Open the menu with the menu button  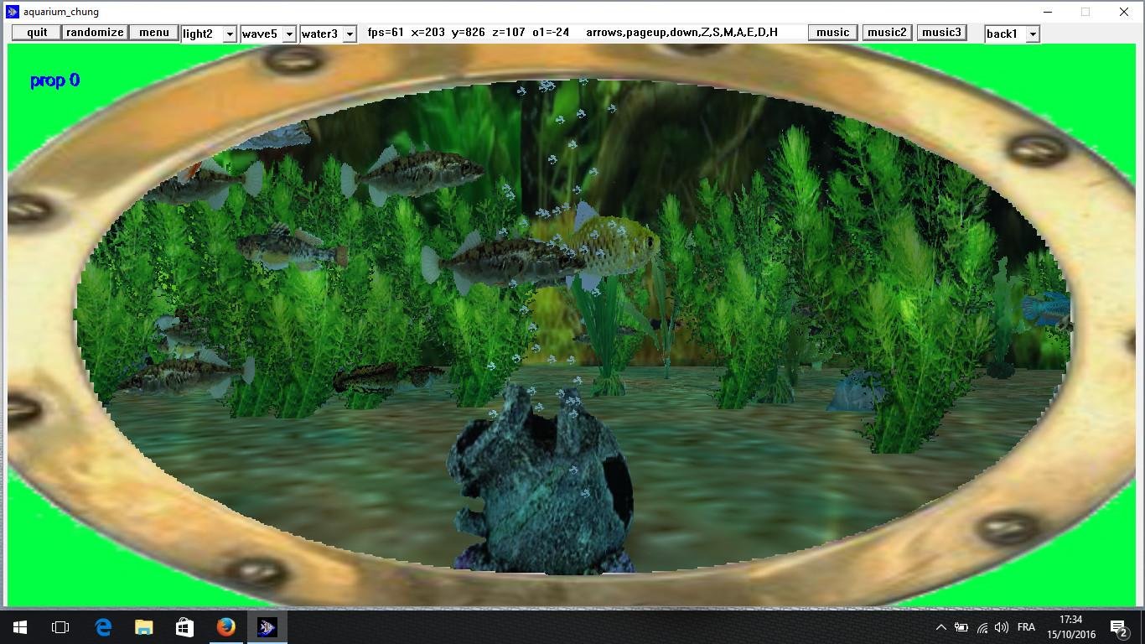[153, 32]
